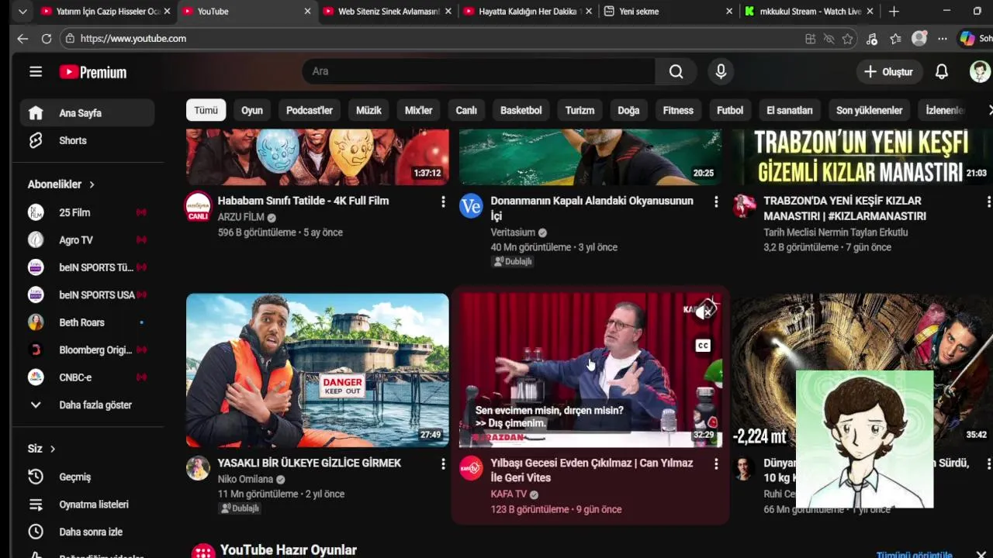993x558 pixels.
Task: Open Beth Roars subscription channel
Action: pos(87,322)
